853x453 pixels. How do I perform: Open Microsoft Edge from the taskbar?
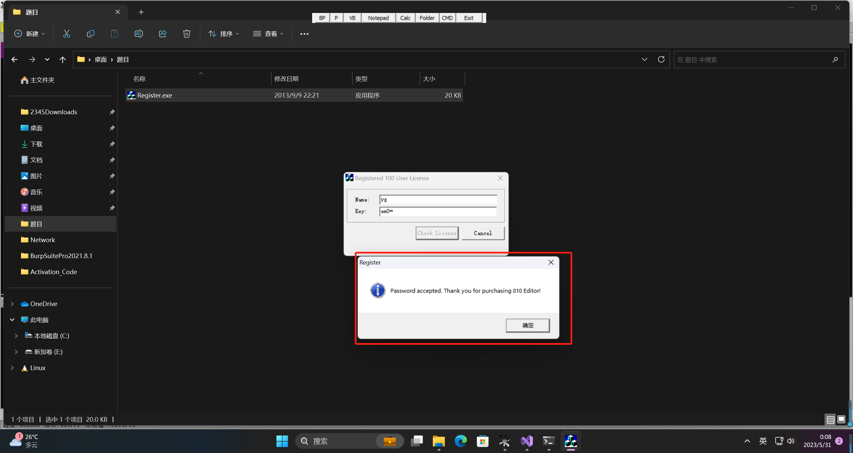[461, 441]
